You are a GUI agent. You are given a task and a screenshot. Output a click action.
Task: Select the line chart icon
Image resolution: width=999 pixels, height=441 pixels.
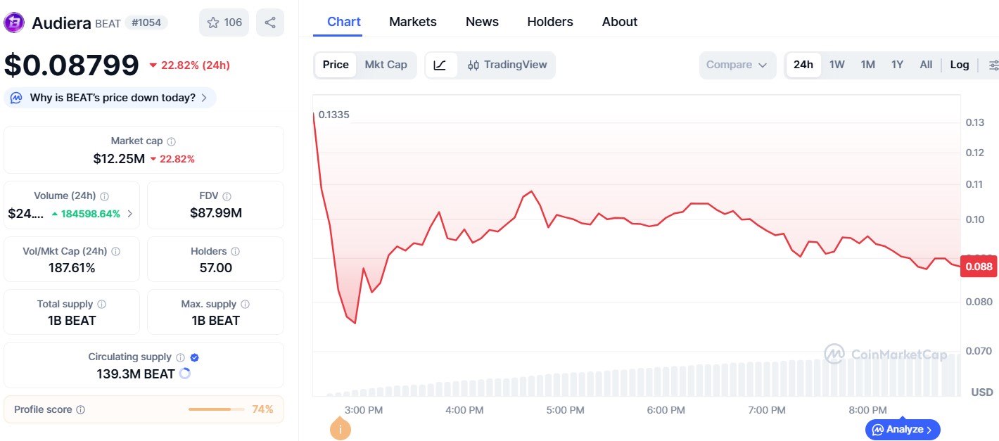pos(440,65)
